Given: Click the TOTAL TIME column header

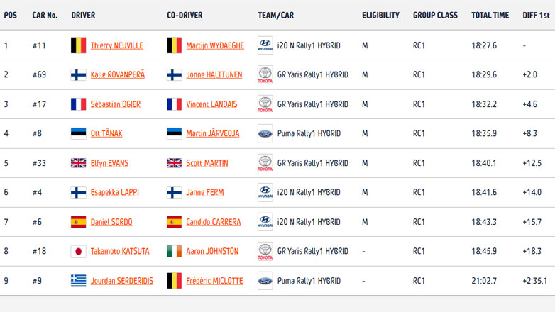Looking at the screenshot, I should point(490,16).
